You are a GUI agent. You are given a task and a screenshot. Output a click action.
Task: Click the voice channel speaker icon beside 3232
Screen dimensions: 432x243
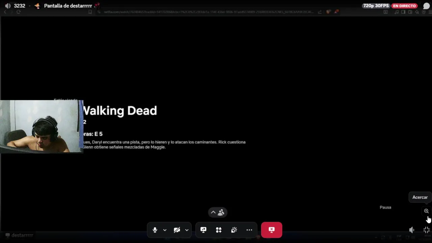click(8, 6)
